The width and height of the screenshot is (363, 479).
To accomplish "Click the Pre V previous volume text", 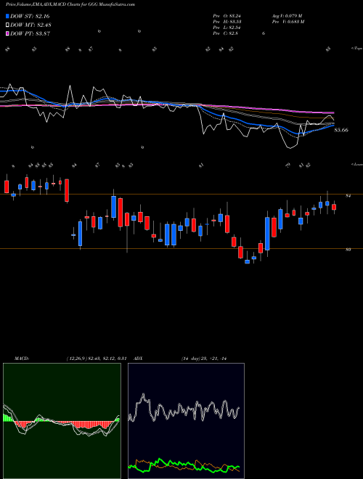I will tap(288, 22).
